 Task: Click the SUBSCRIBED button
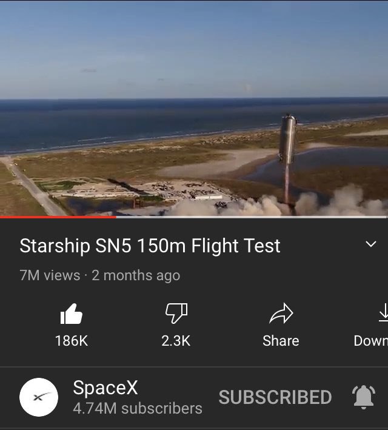(275, 397)
